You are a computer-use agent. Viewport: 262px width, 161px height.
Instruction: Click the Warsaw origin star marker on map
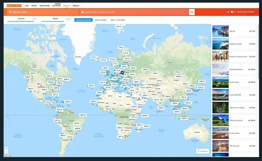122,73
